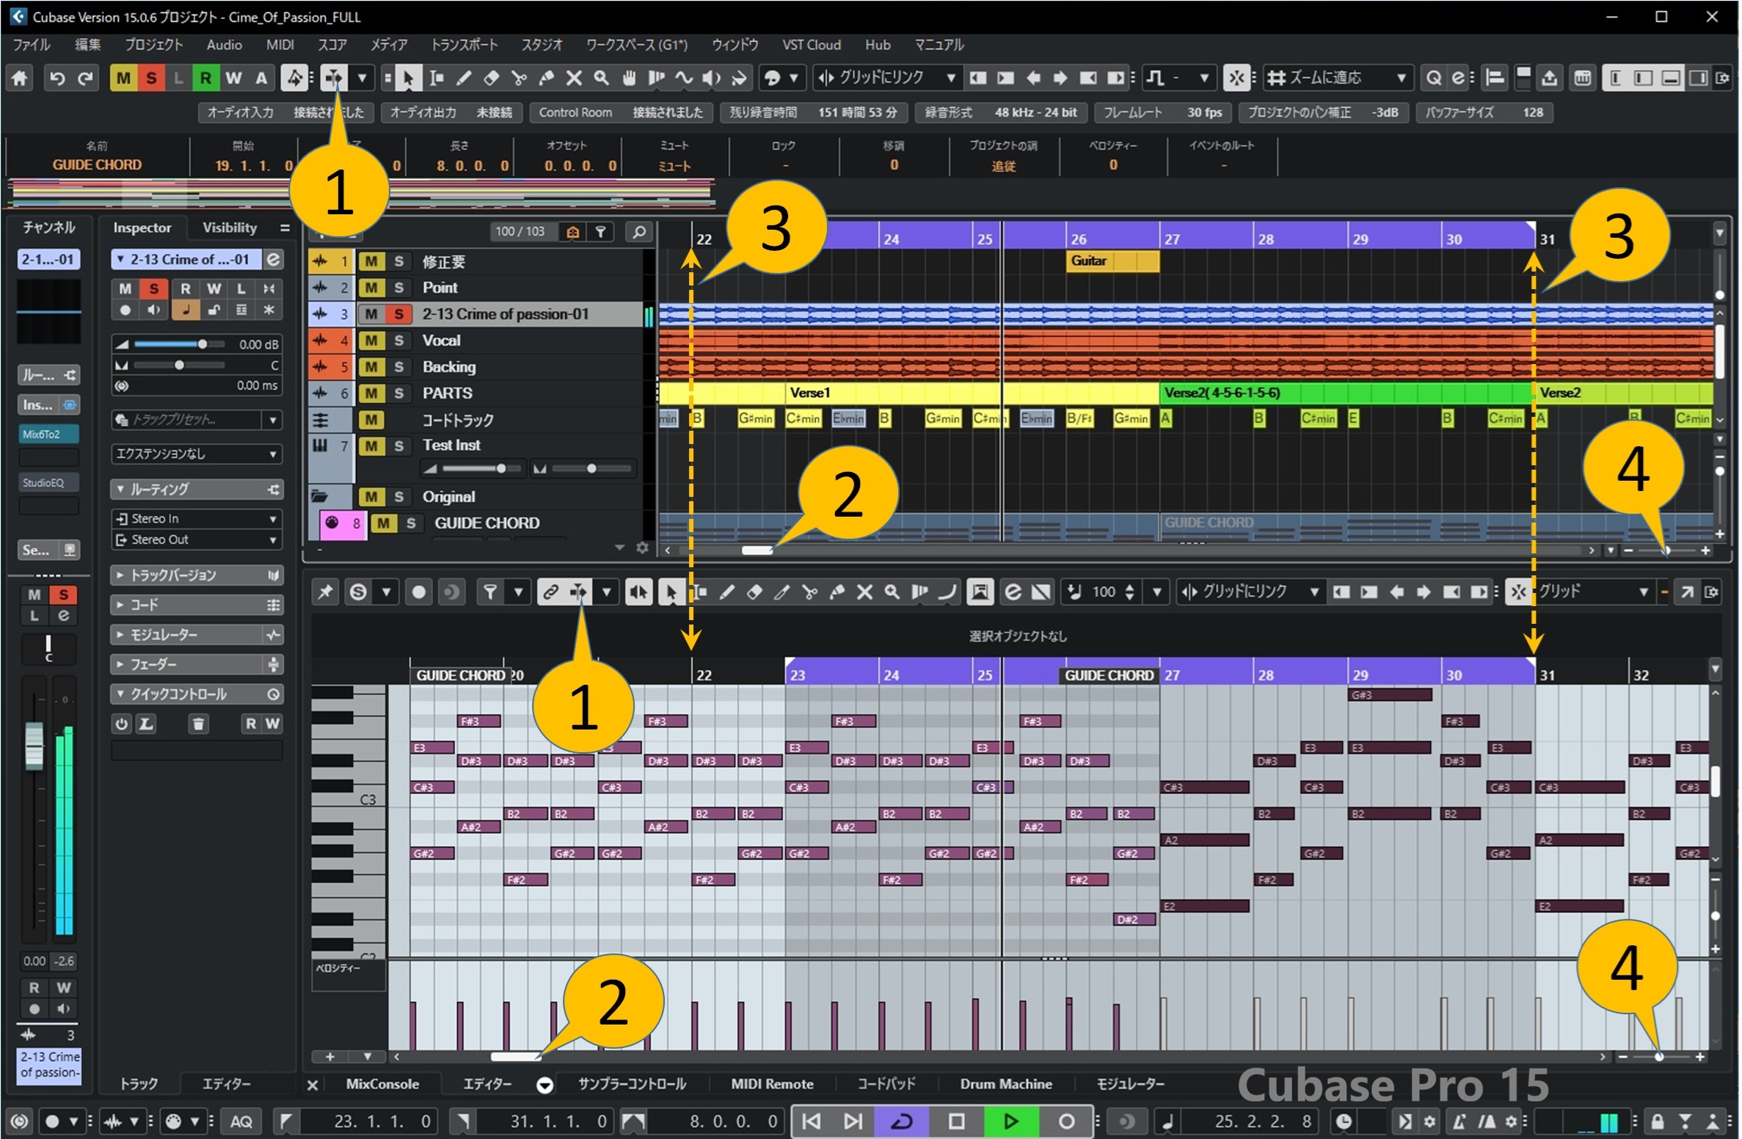Click the Play button in transport bar
This screenshot has width=1742, height=1139.
click(1010, 1121)
